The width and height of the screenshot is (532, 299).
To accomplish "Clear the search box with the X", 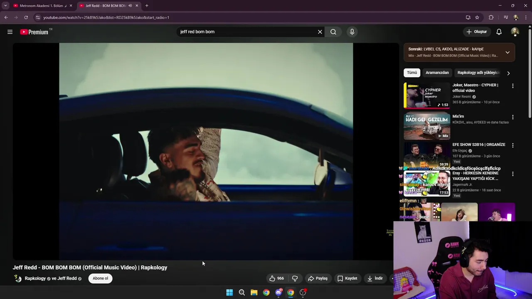I will click(x=320, y=32).
